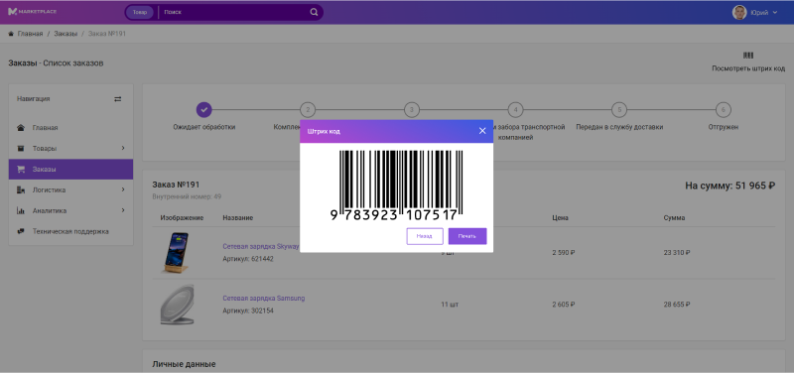
Task: Go to Заказы in the breadcrumb
Action: click(x=66, y=34)
